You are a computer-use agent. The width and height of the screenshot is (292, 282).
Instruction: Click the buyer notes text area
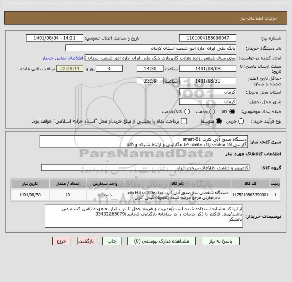pyautogui.click(x=144, y=216)
